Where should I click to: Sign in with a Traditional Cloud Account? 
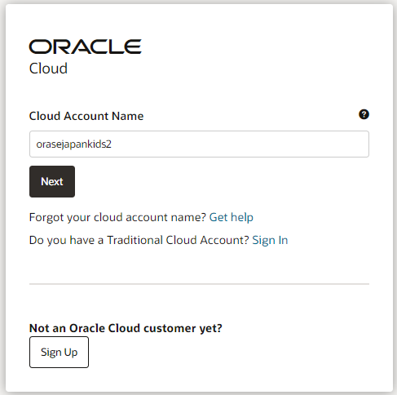pos(270,240)
